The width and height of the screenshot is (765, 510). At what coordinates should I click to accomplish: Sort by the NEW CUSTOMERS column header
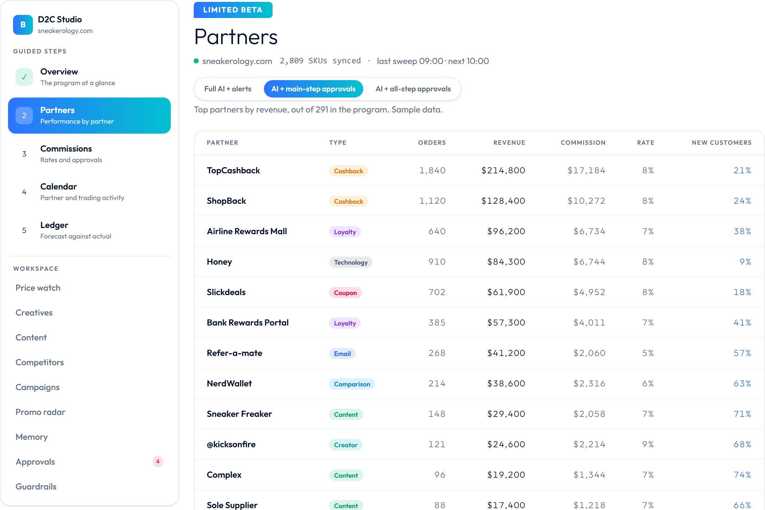coord(722,143)
